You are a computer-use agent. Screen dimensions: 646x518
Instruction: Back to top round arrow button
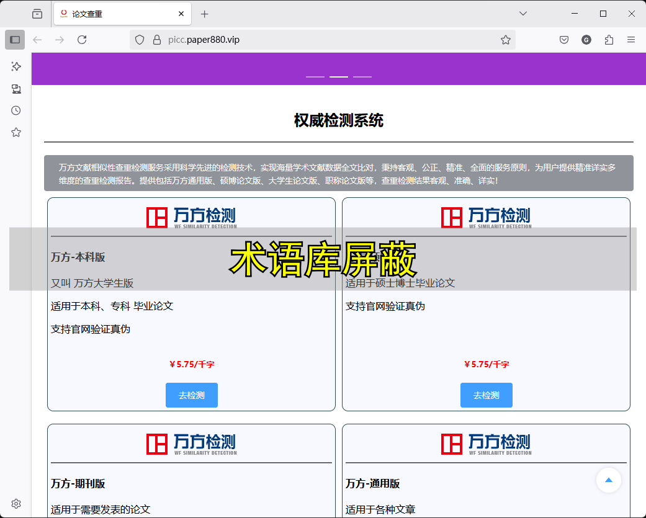[609, 480]
